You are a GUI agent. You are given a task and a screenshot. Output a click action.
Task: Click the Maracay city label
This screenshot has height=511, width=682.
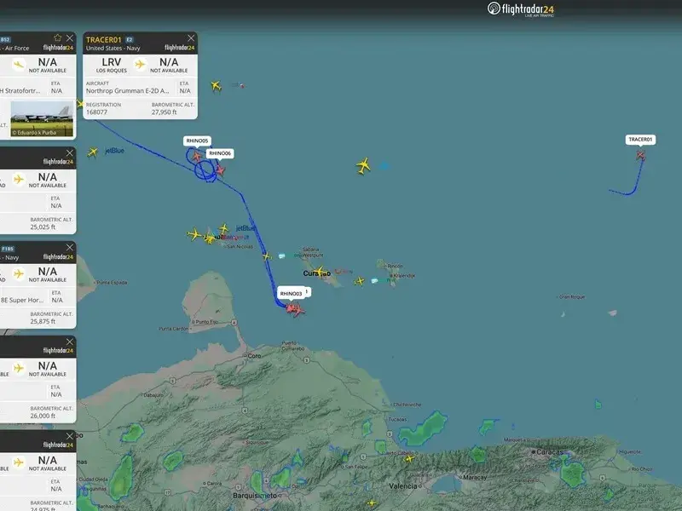[475, 477]
